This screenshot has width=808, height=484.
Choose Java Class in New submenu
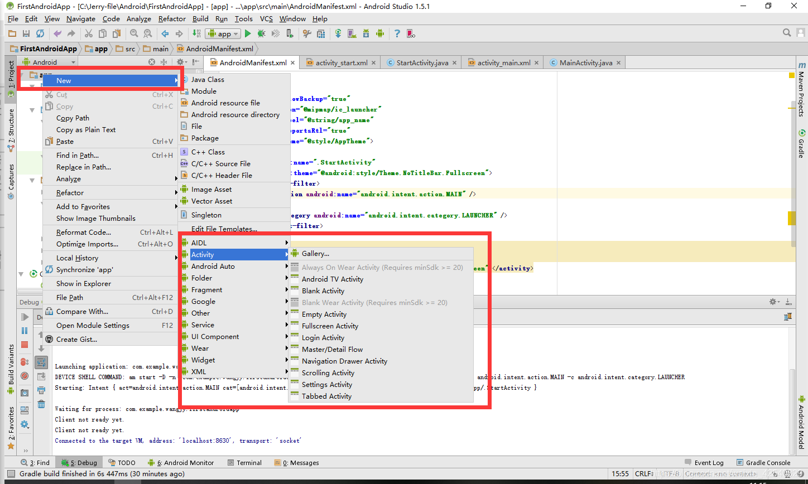click(234, 79)
